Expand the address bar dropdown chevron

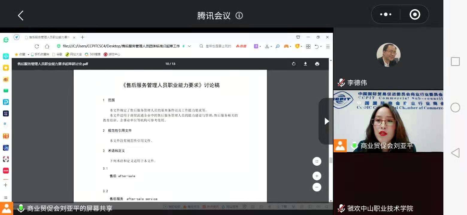pos(189,46)
